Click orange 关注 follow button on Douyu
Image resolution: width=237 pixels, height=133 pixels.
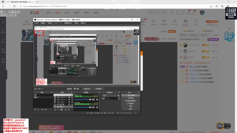[172, 31]
